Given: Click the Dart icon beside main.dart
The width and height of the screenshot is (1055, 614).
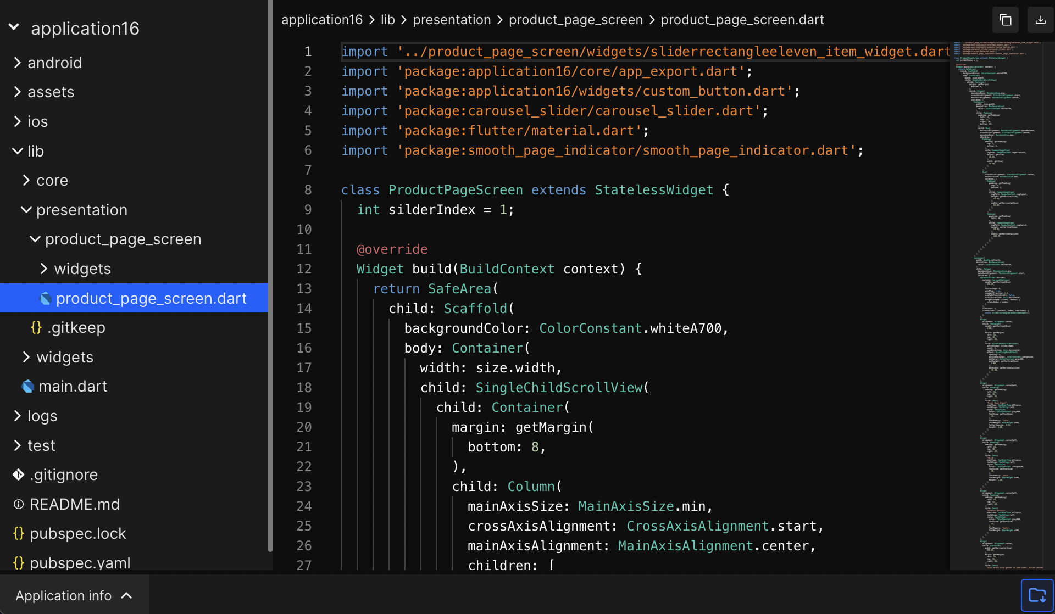Looking at the screenshot, I should coord(27,387).
